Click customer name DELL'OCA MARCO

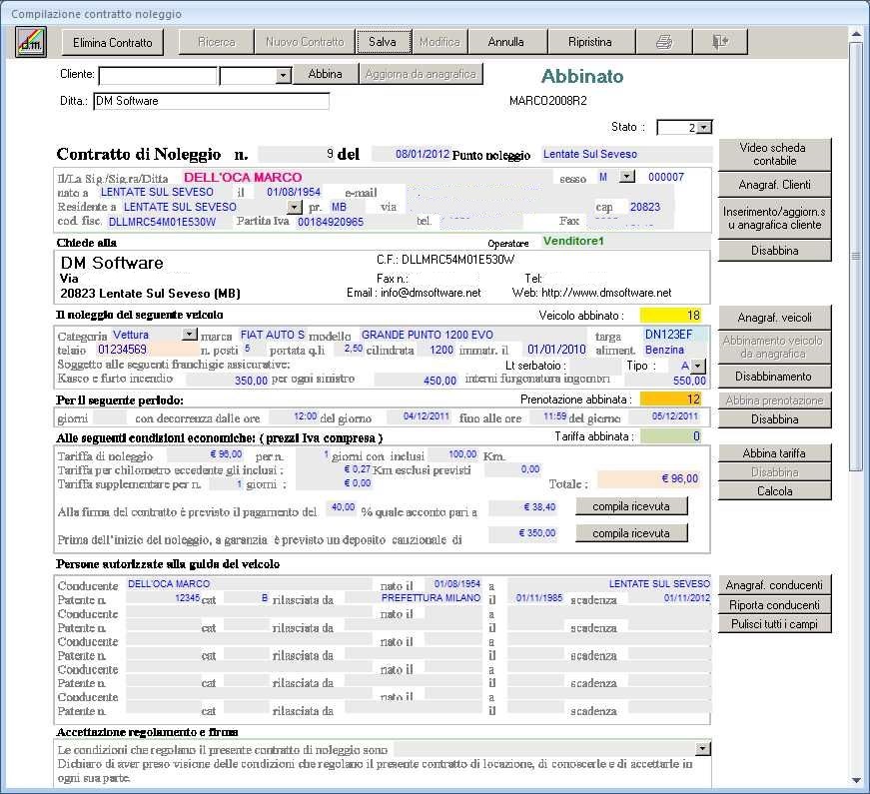(x=243, y=178)
